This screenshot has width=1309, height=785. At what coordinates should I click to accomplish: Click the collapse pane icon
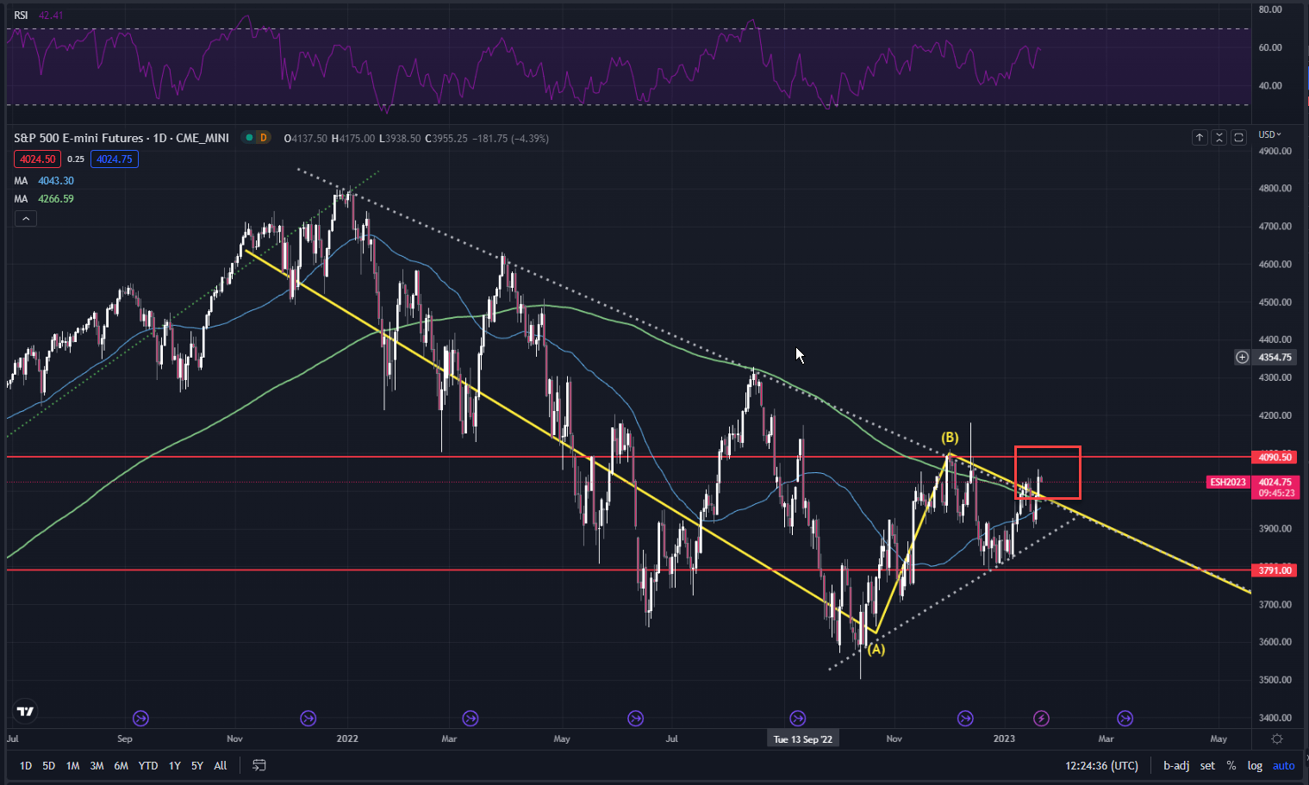pyautogui.click(x=1219, y=137)
